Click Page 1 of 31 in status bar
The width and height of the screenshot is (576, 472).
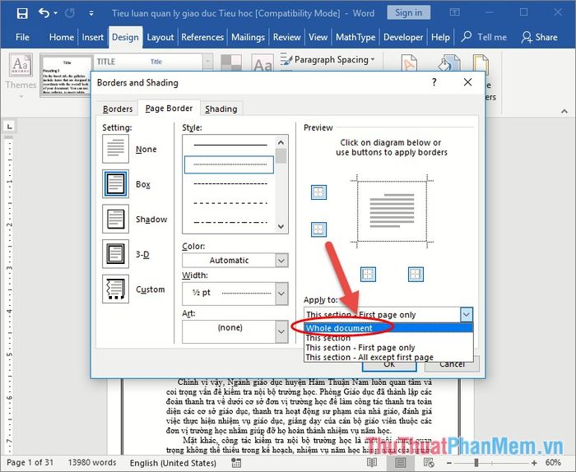[30, 462]
